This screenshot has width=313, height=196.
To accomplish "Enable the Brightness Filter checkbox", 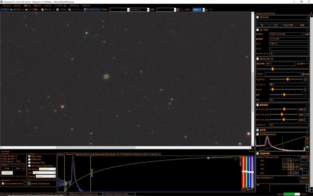I will pos(29,163).
